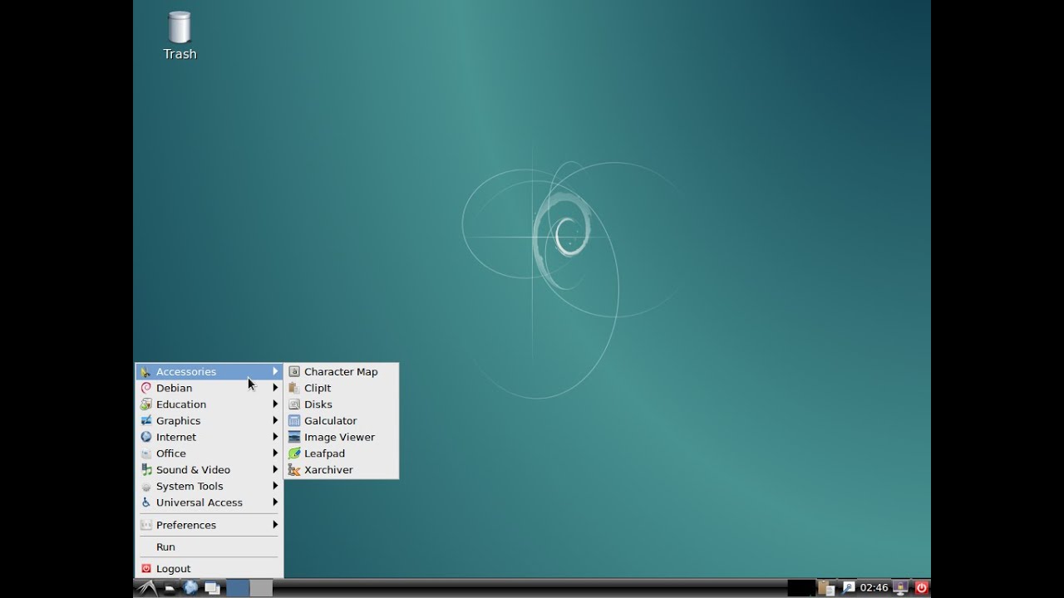The width and height of the screenshot is (1064, 598).
Task: Expand the Education submenu
Action: [x=209, y=404]
